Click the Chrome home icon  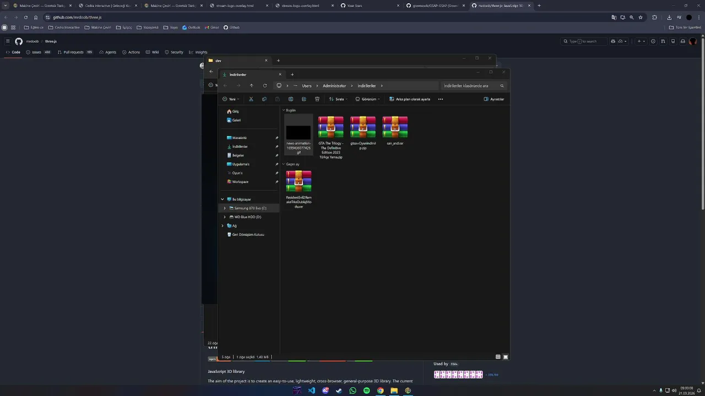[36, 17]
